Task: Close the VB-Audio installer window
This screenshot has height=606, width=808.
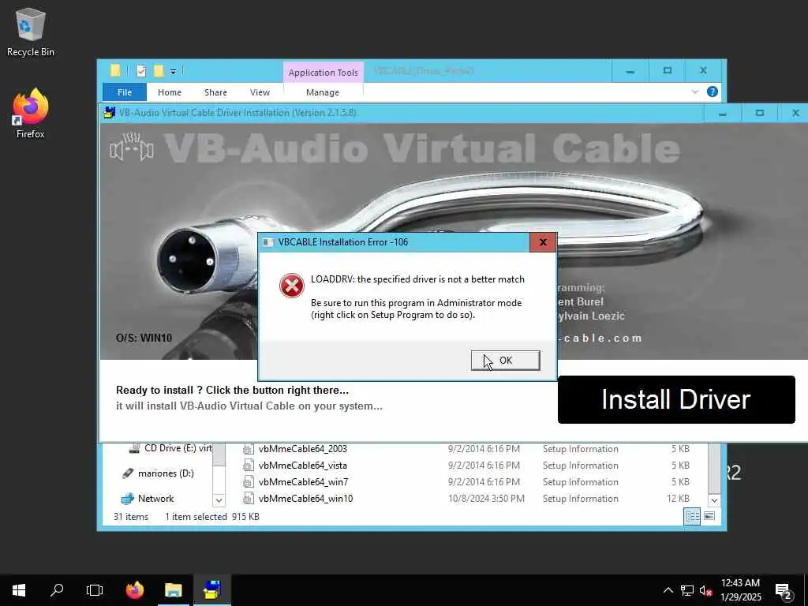Action: point(795,113)
